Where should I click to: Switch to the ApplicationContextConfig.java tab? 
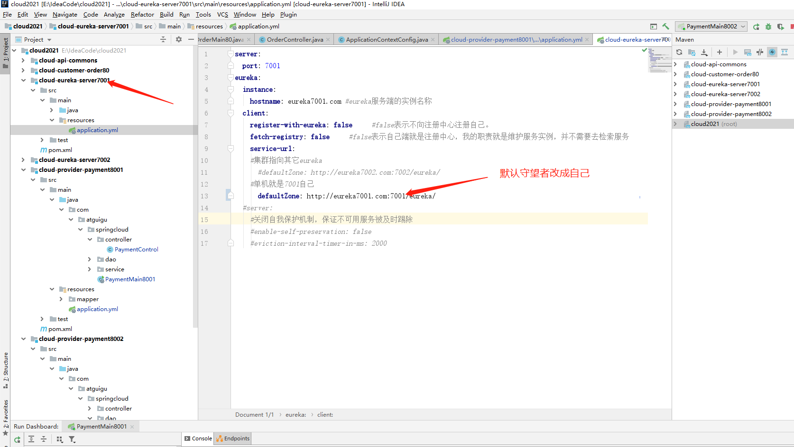click(387, 39)
